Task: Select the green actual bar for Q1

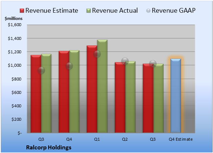Action: (102, 86)
